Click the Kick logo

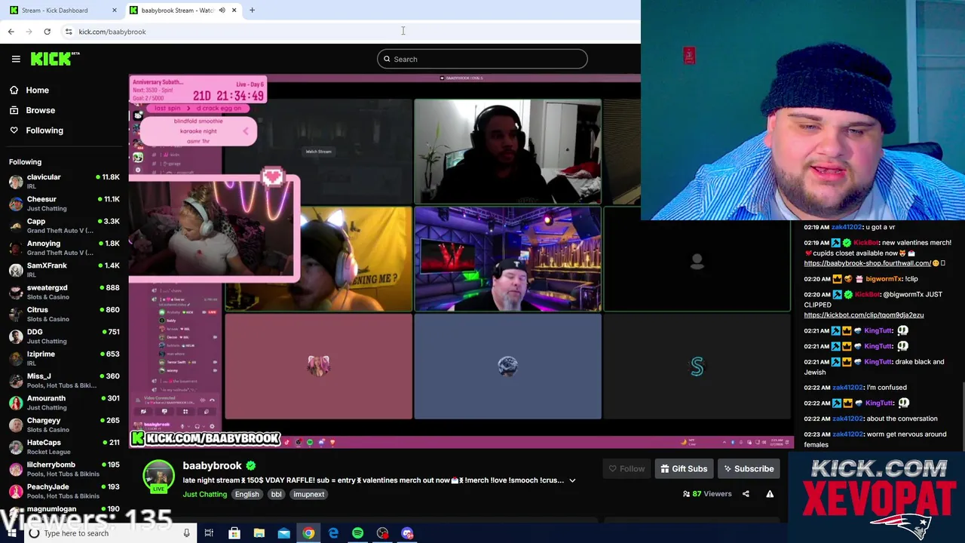click(55, 59)
